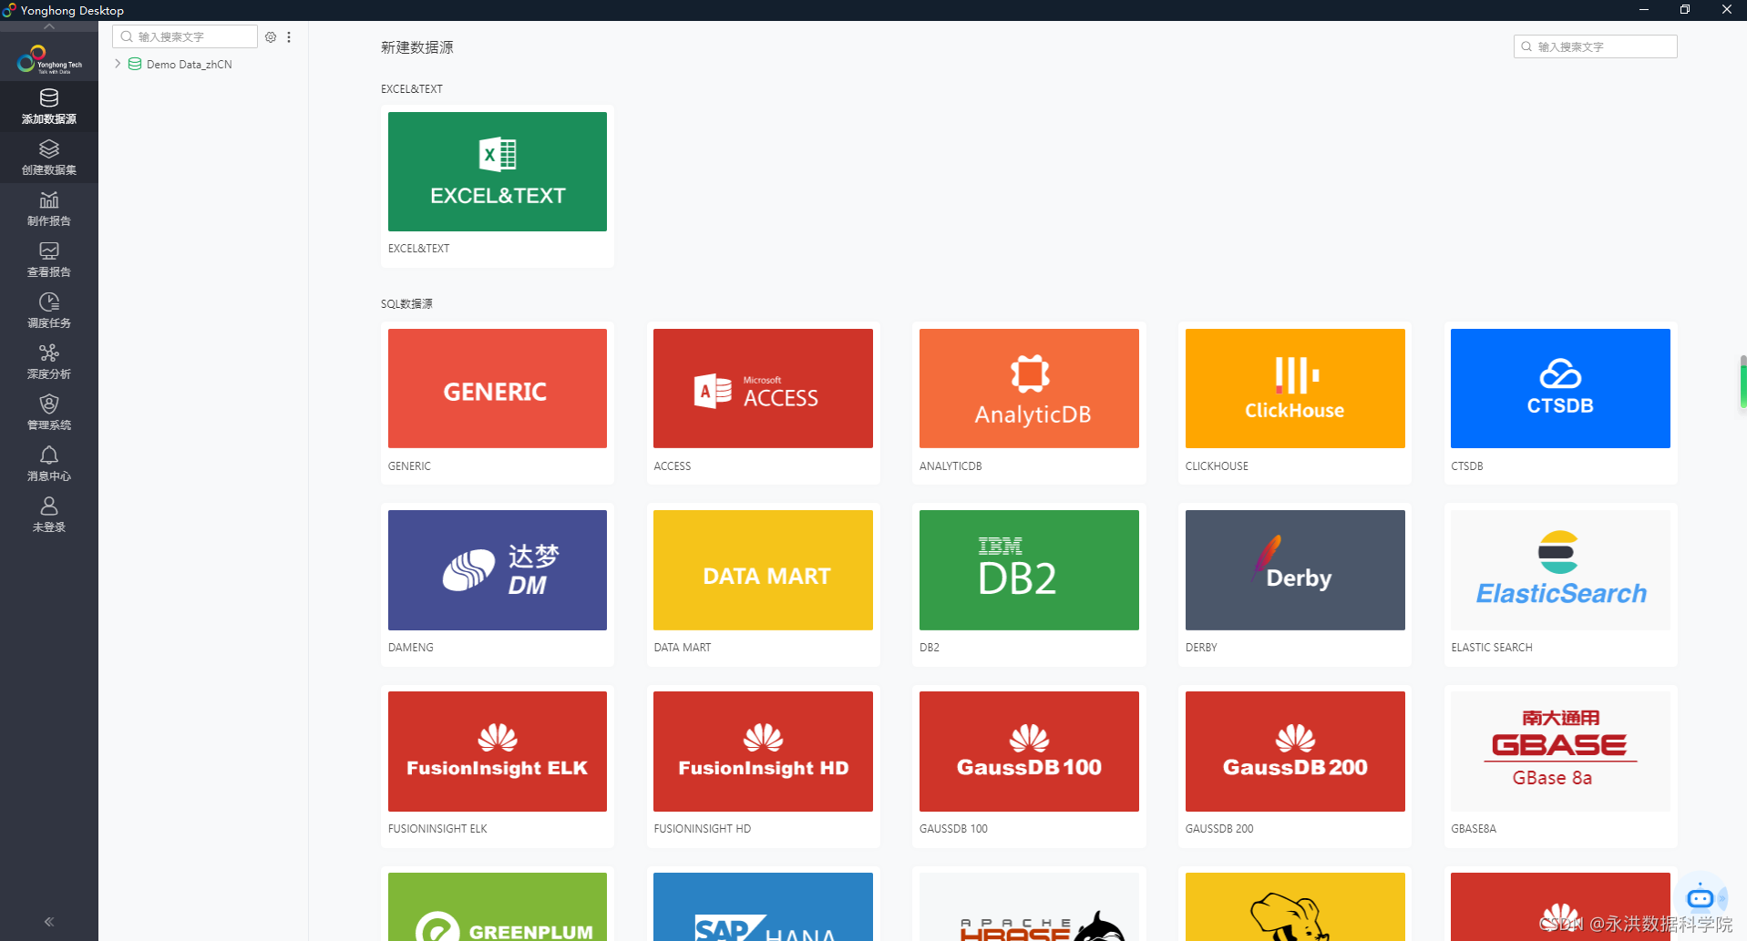Viewport: 1747px width, 941px height.
Task: Click the top-right data source search field
Action: click(1595, 46)
